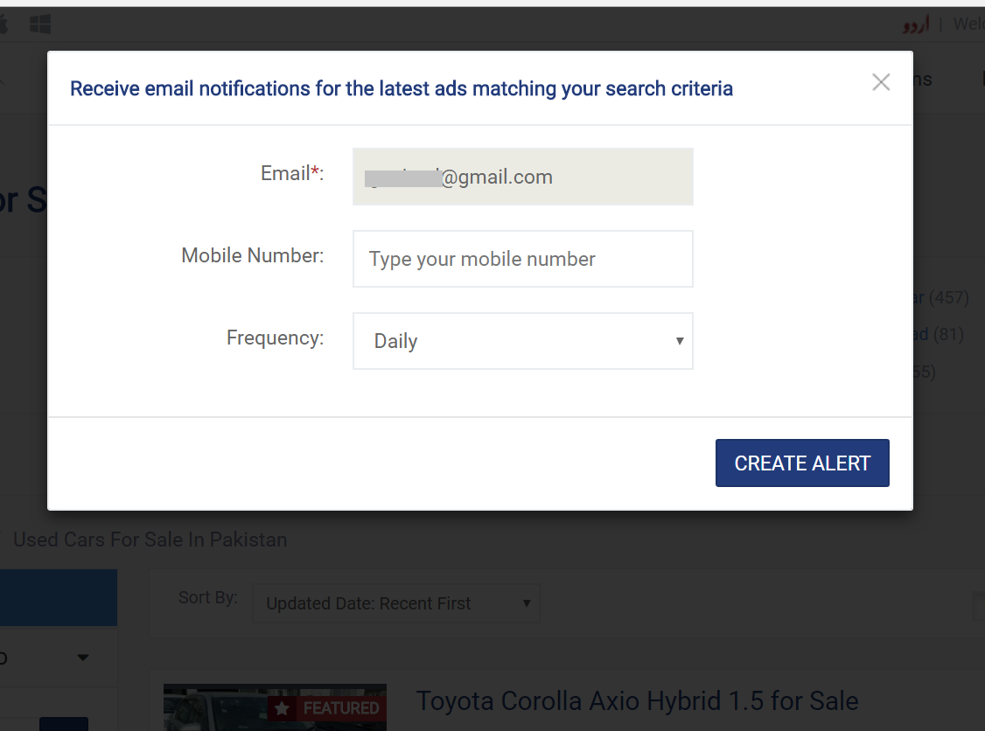
Task: Open the featured car thumbnail image
Action: (x=276, y=707)
